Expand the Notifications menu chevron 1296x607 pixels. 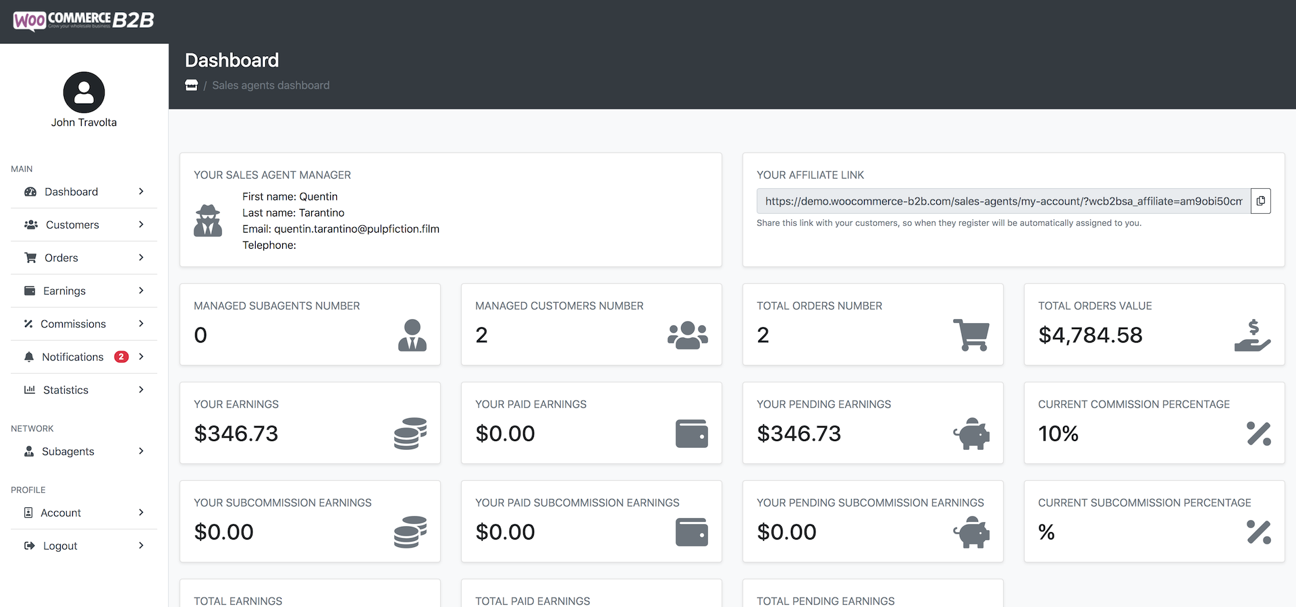[x=141, y=357]
